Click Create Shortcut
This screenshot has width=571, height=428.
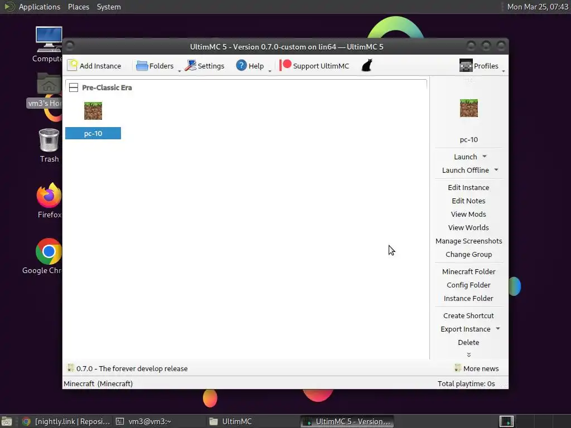point(468,316)
